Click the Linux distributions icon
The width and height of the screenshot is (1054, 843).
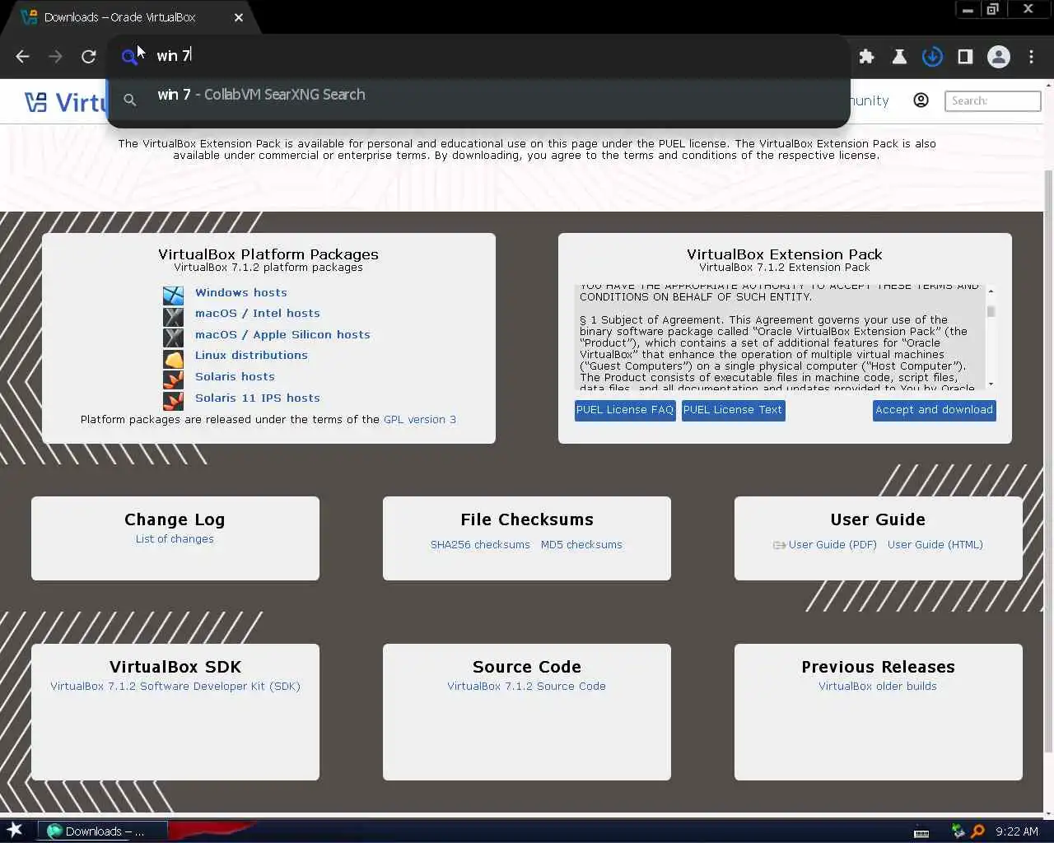pyautogui.click(x=173, y=359)
